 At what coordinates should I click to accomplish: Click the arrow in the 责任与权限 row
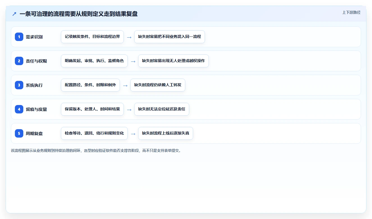pyautogui.click(x=133, y=61)
